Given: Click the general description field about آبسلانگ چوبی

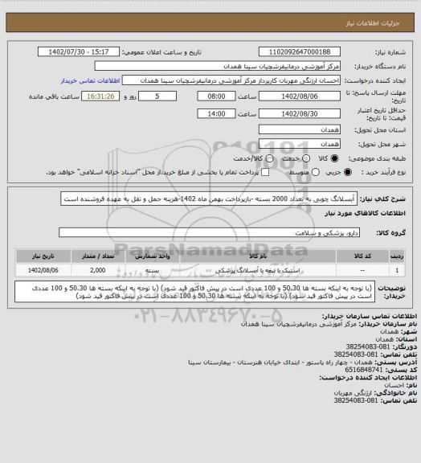Looking at the screenshot, I should (209, 199).
